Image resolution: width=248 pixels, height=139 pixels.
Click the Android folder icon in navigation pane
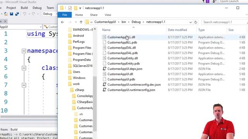[x=70, y=36]
